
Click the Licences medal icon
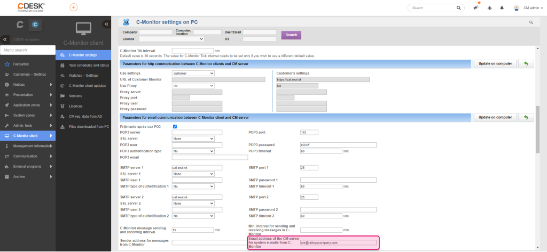[x=62, y=106]
